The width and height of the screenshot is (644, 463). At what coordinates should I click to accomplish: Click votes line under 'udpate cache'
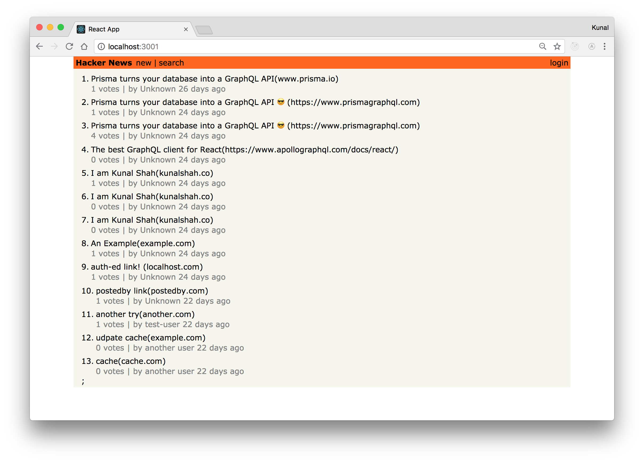170,348
